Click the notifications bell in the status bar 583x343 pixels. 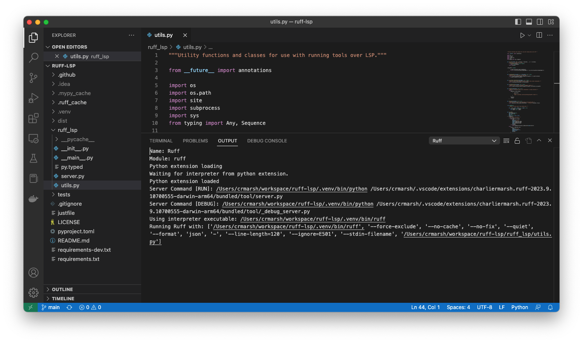click(x=550, y=307)
